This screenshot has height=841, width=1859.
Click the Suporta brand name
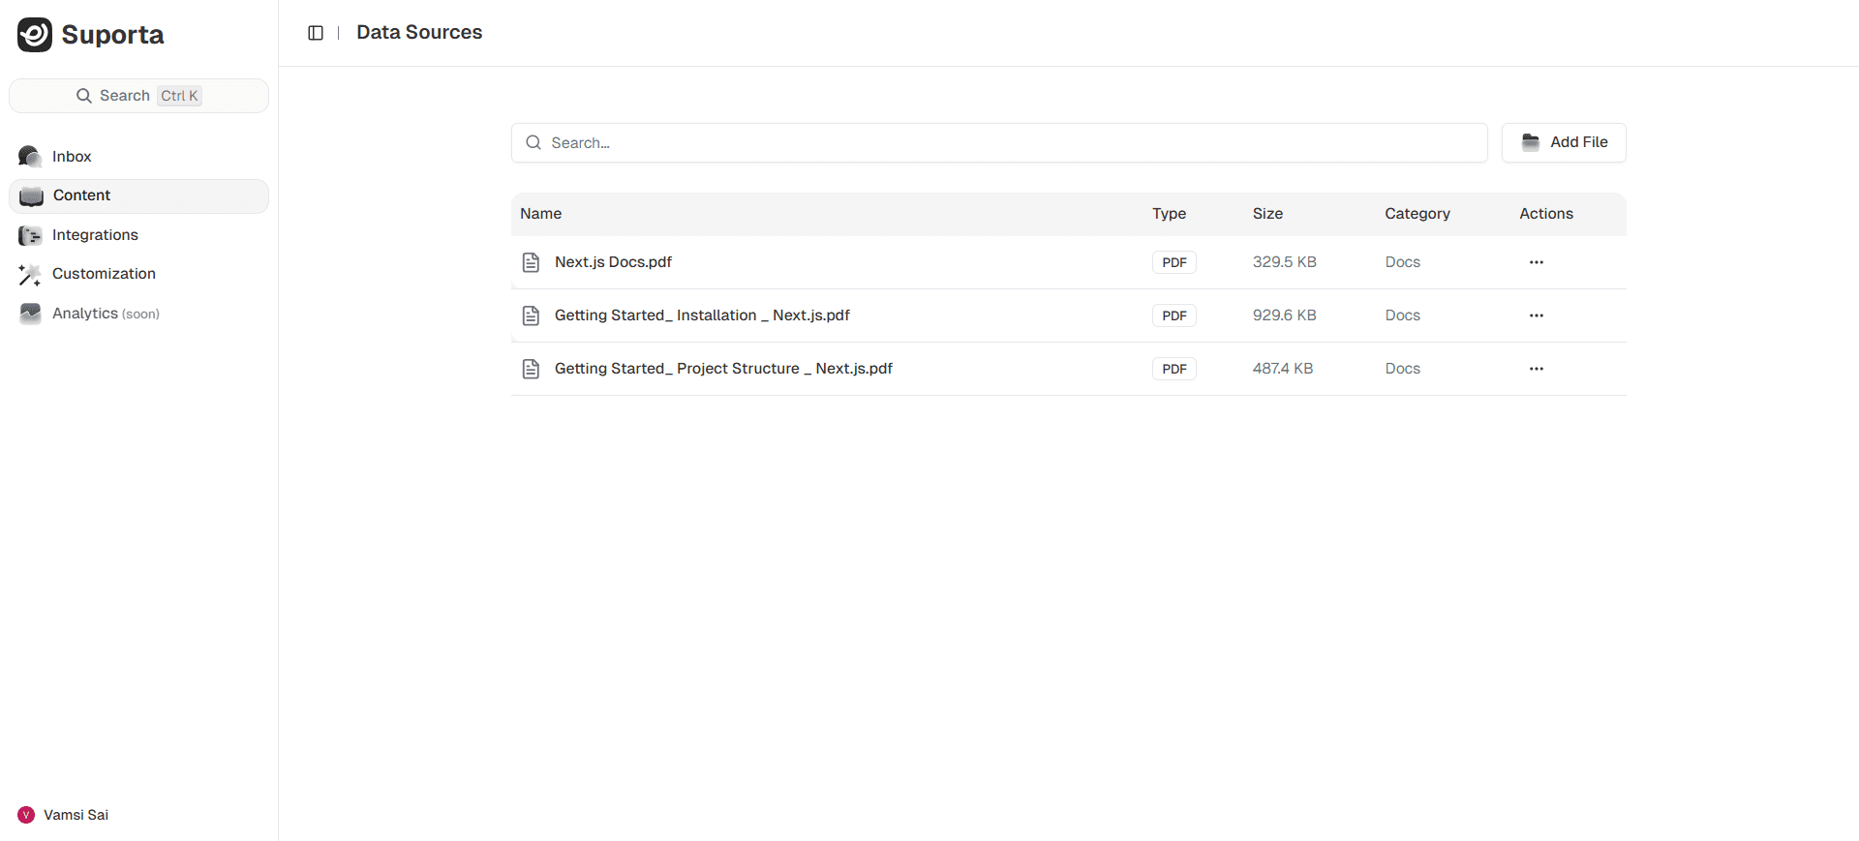tap(112, 35)
